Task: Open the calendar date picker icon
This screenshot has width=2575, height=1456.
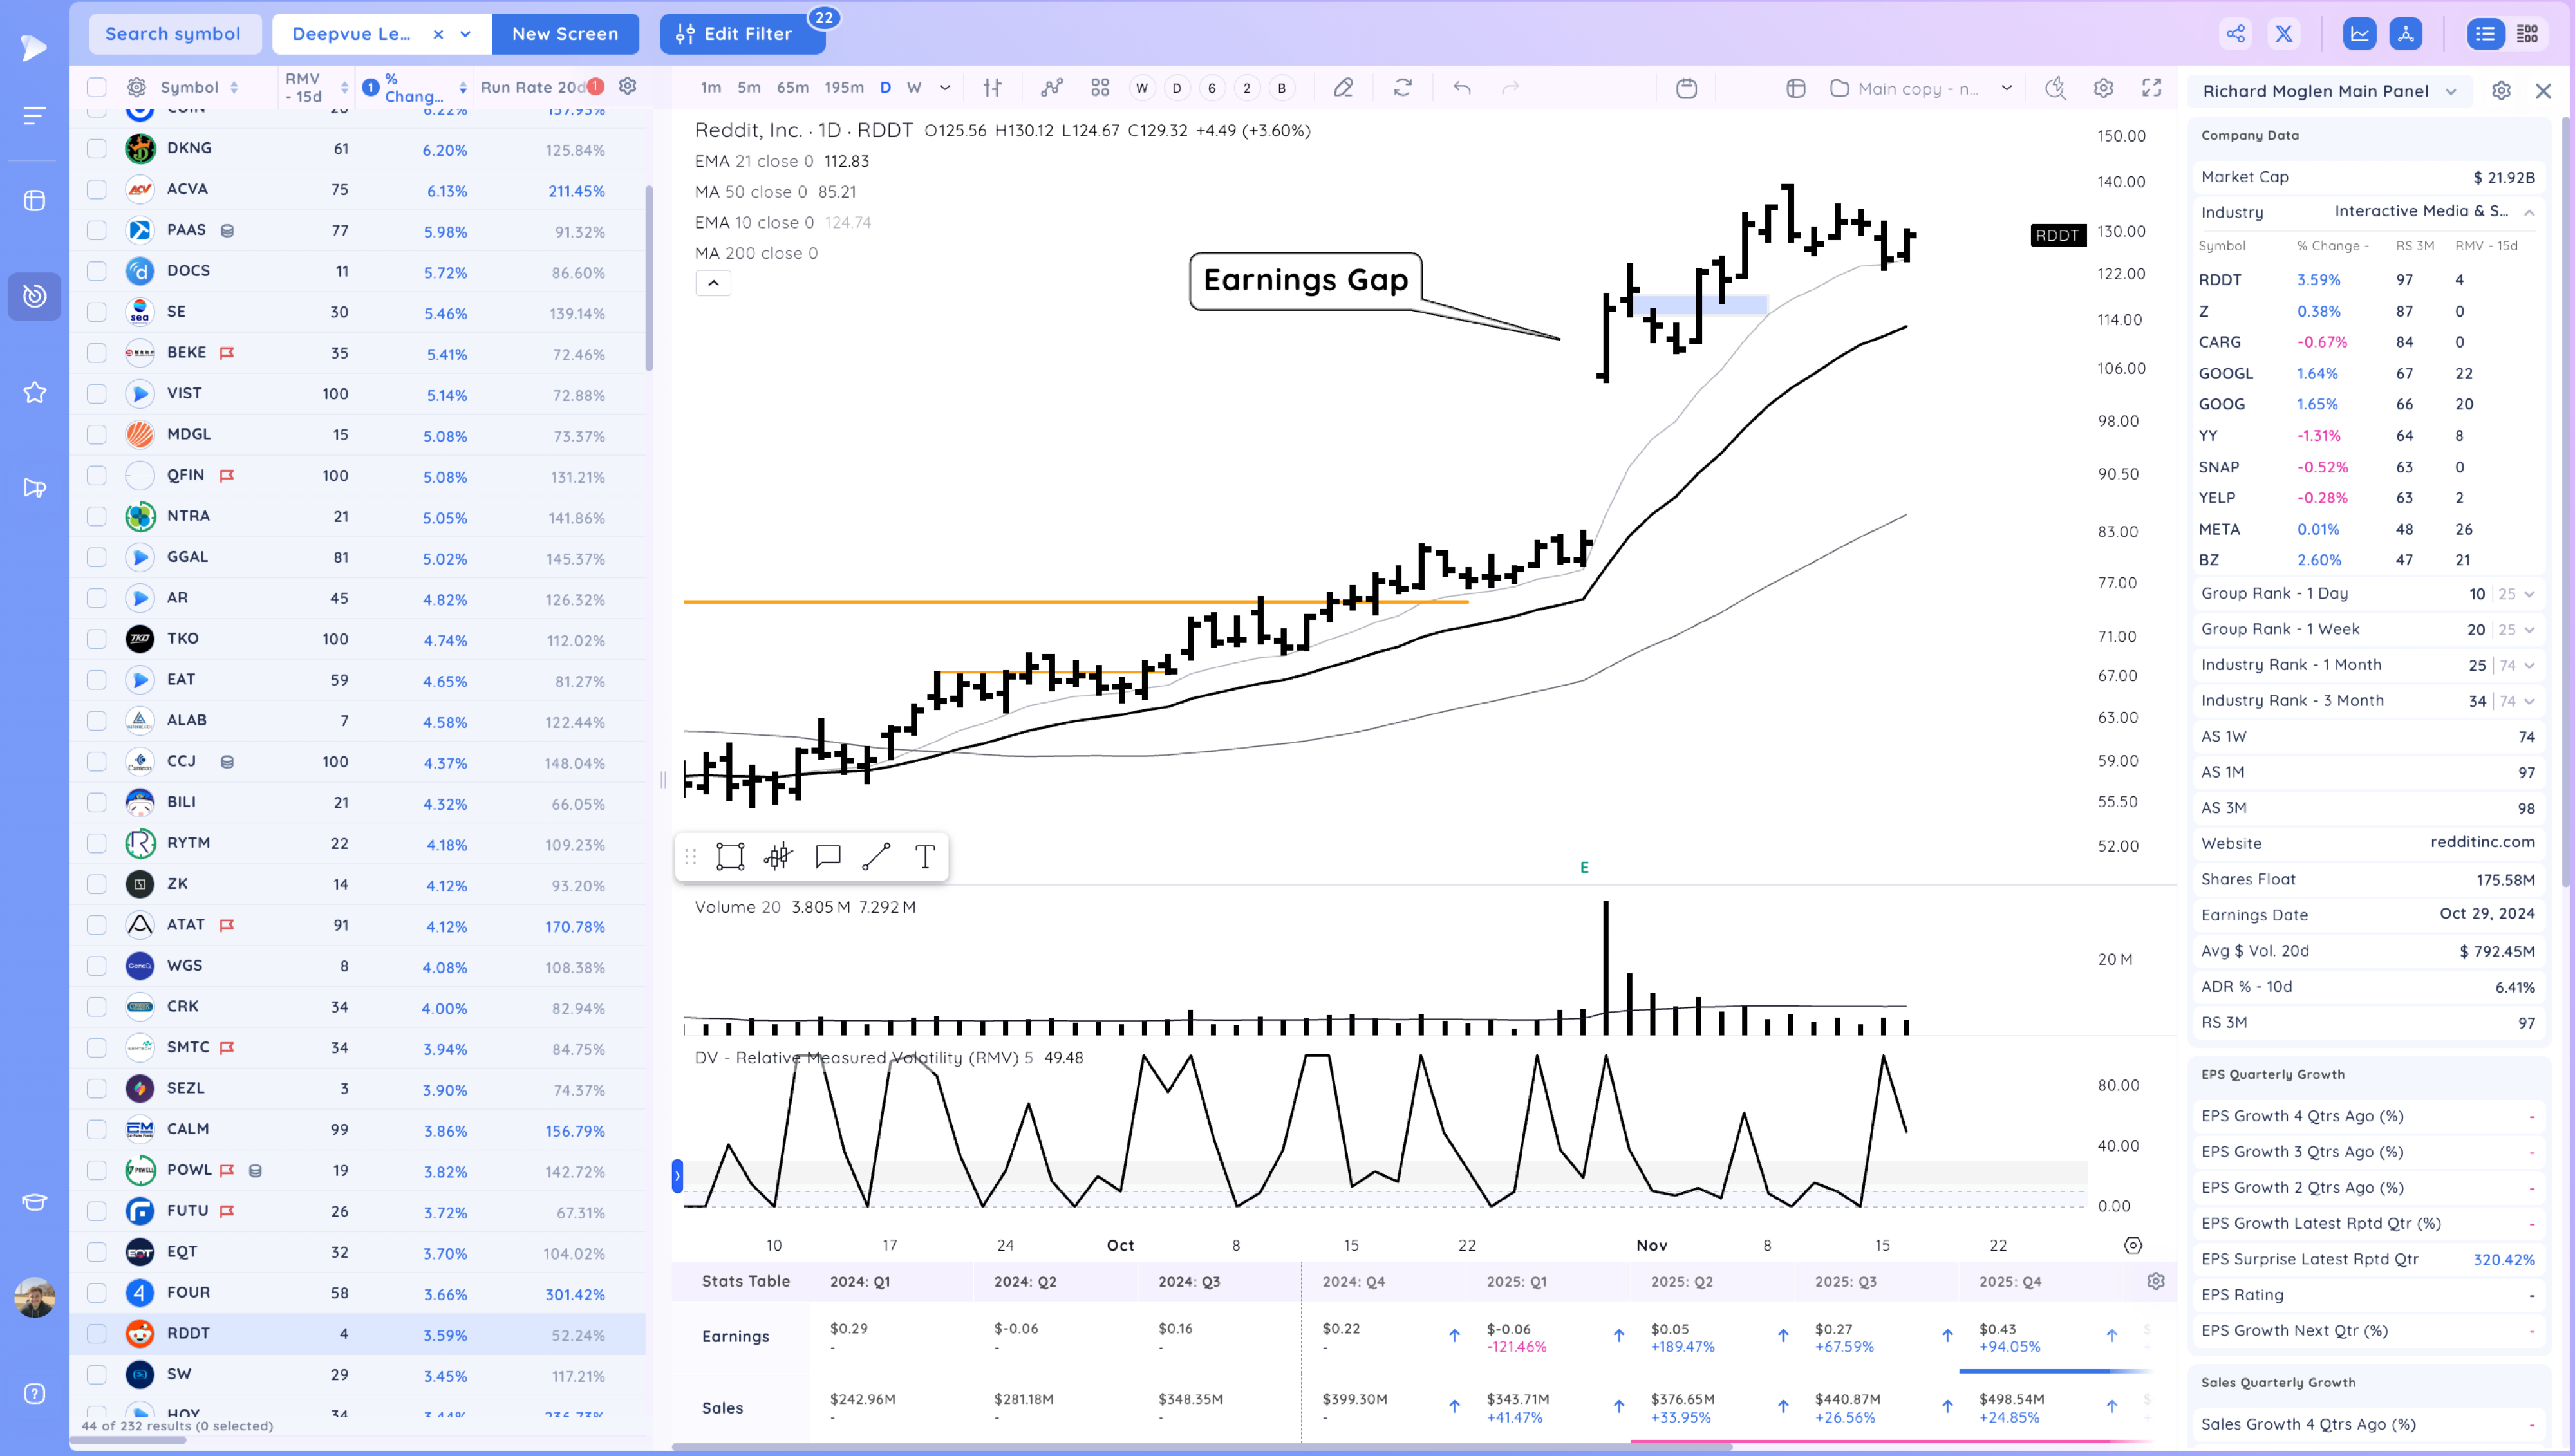Action: pos(1686,88)
